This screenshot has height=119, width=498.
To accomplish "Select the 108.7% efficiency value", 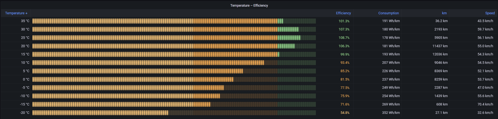I will [344, 38].
